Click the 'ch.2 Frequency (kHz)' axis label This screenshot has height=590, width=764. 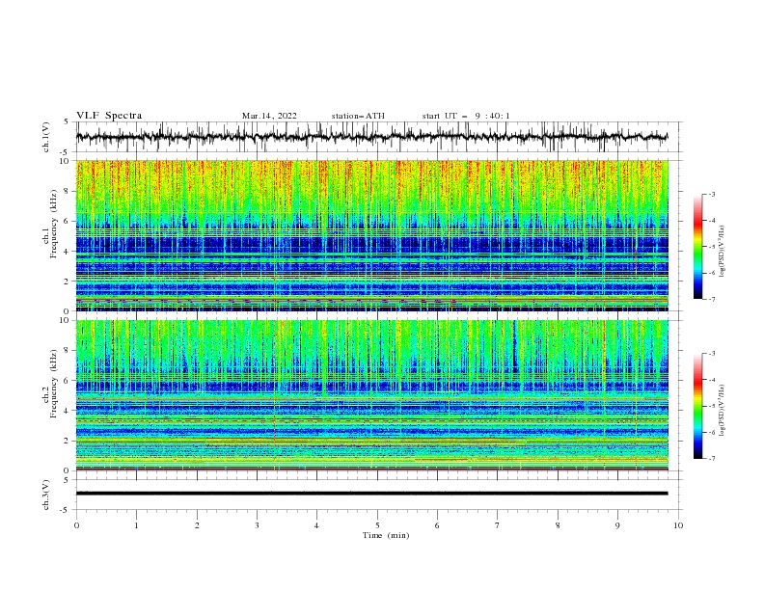point(50,384)
